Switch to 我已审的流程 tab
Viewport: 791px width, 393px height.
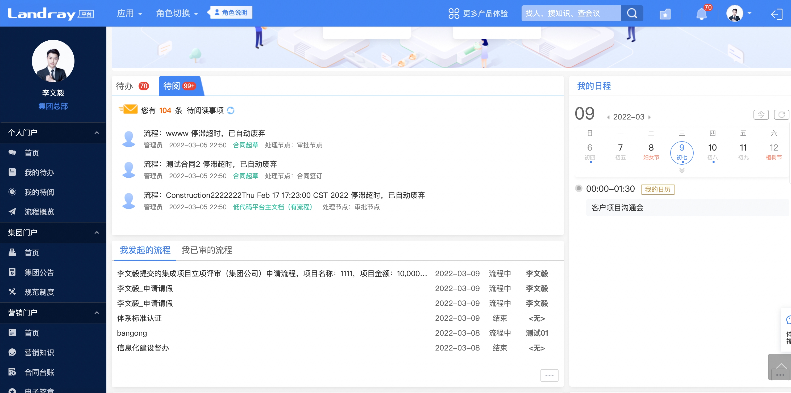[207, 250]
